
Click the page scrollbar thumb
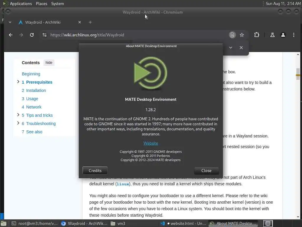298,74
